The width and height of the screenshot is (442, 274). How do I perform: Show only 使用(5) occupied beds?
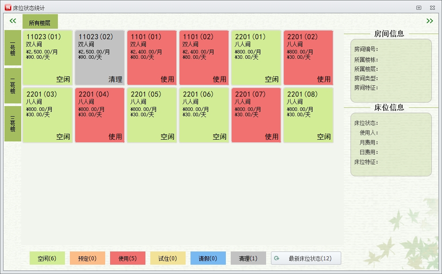coord(127,258)
